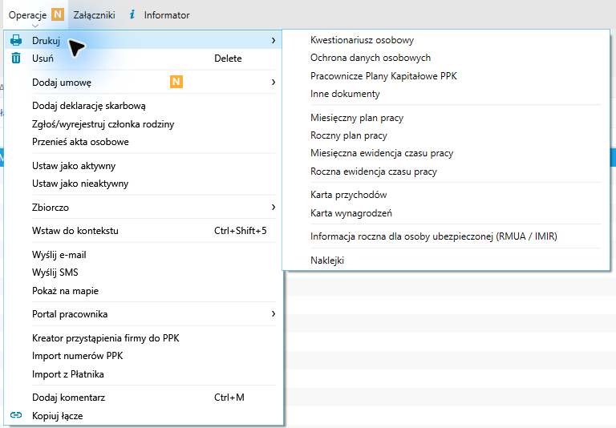616x428 pixels.
Task: Select Roczna ewidencja czasu pracy
Action: (x=446, y=172)
